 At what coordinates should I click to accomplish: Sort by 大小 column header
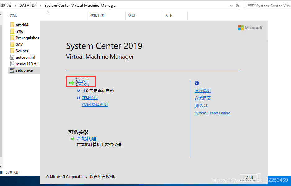pyautogui.click(x=168, y=15)
